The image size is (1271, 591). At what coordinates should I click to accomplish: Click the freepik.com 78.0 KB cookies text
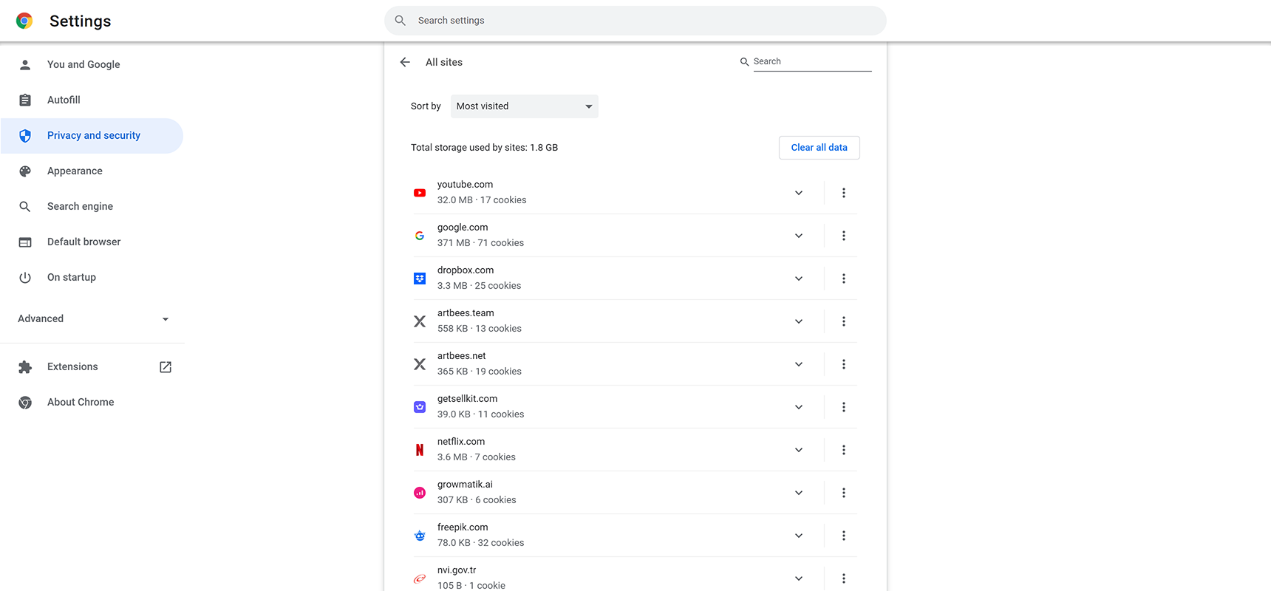480,543
